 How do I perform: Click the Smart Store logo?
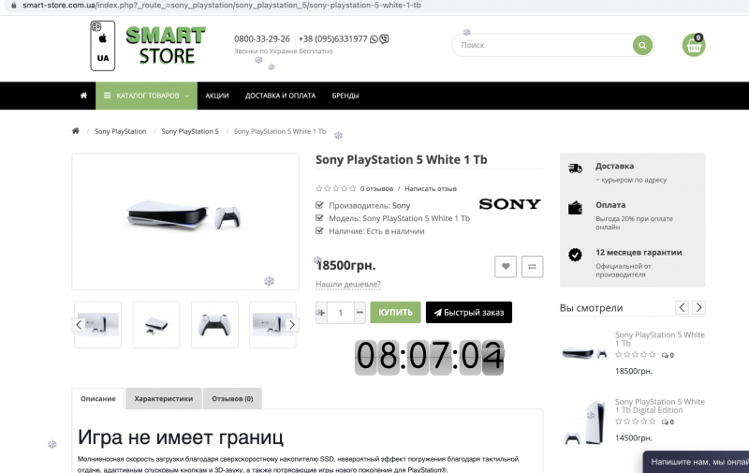click(149, 46)
